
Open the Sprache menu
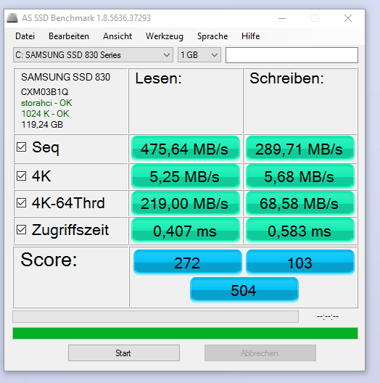point(212,36)
